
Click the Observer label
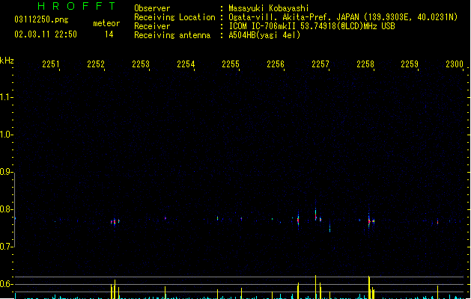tap(152, 8)
